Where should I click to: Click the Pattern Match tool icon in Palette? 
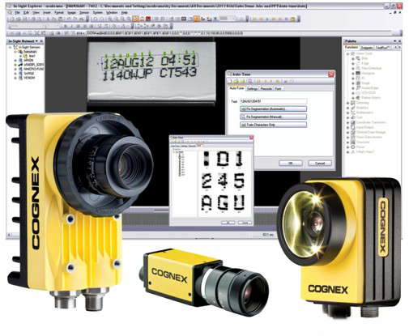click(358, 98)
